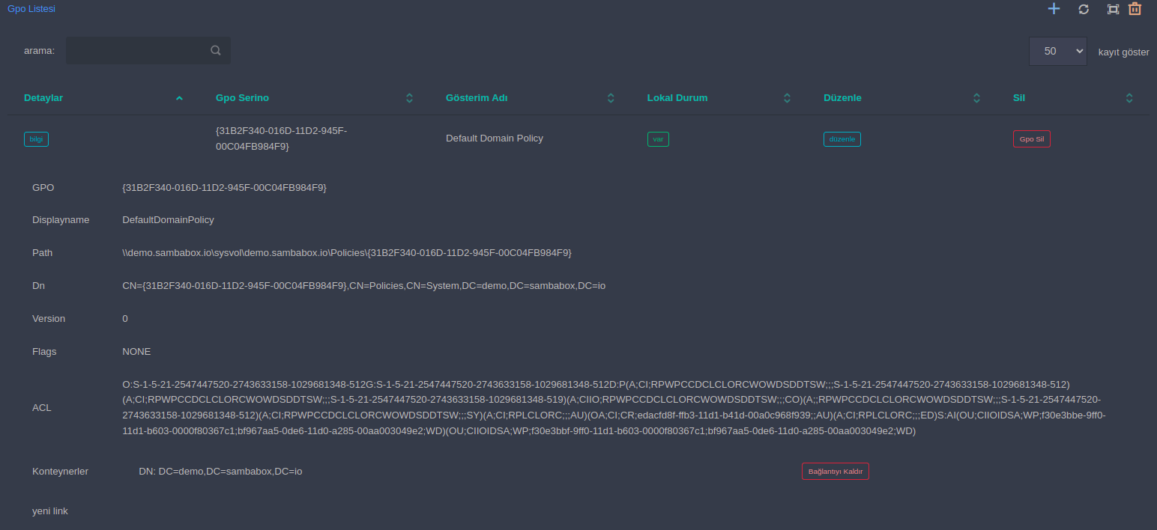The height and width of the screenshot is (530, 1157).
Task: Click the yeni link text
Action: [50, 511]
